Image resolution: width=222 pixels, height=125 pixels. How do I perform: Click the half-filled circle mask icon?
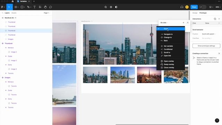(x=116, y=7)
